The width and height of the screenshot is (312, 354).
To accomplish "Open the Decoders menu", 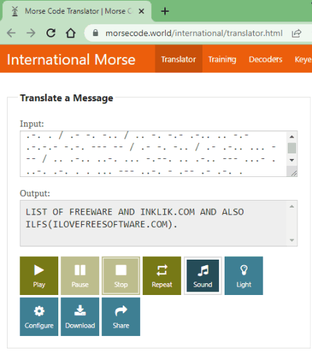I will pos(266,59).
